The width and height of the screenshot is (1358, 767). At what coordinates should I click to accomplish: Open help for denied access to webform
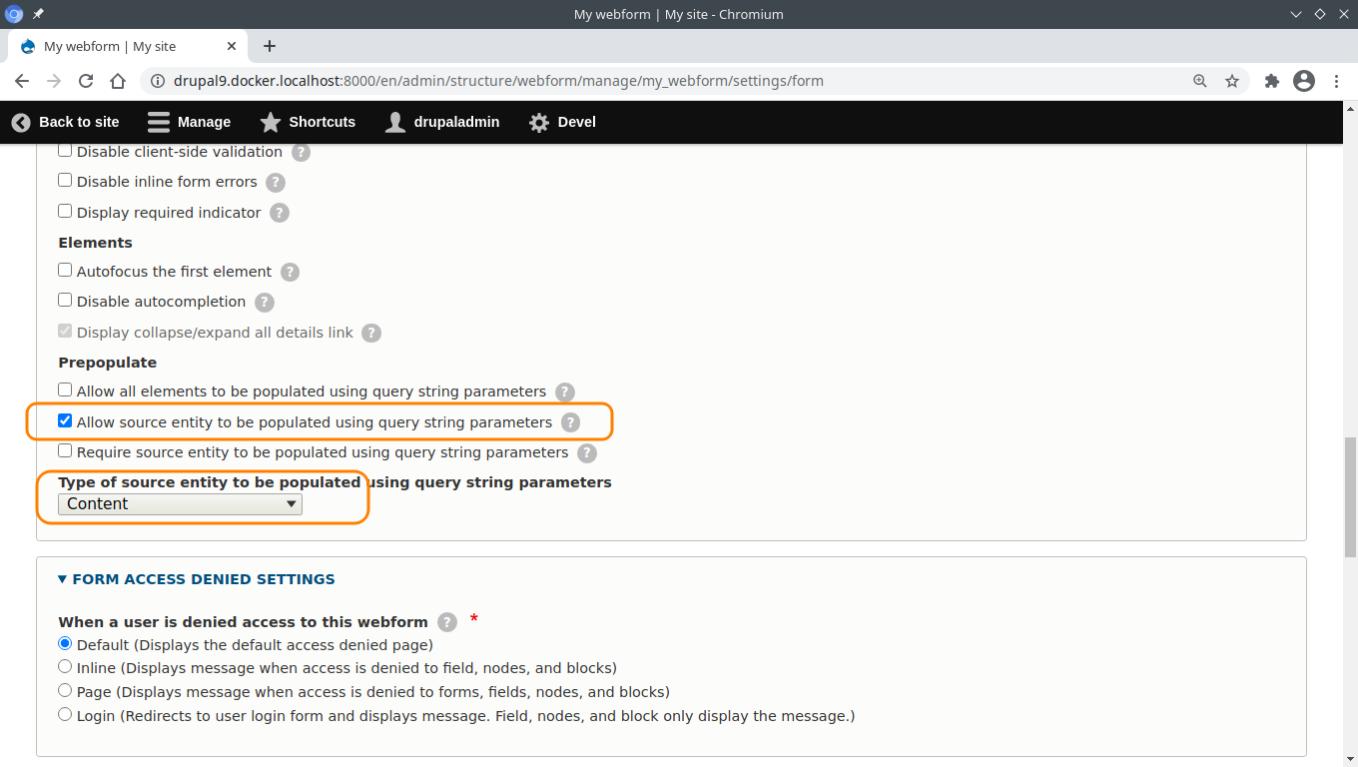[x=447, y=622]
